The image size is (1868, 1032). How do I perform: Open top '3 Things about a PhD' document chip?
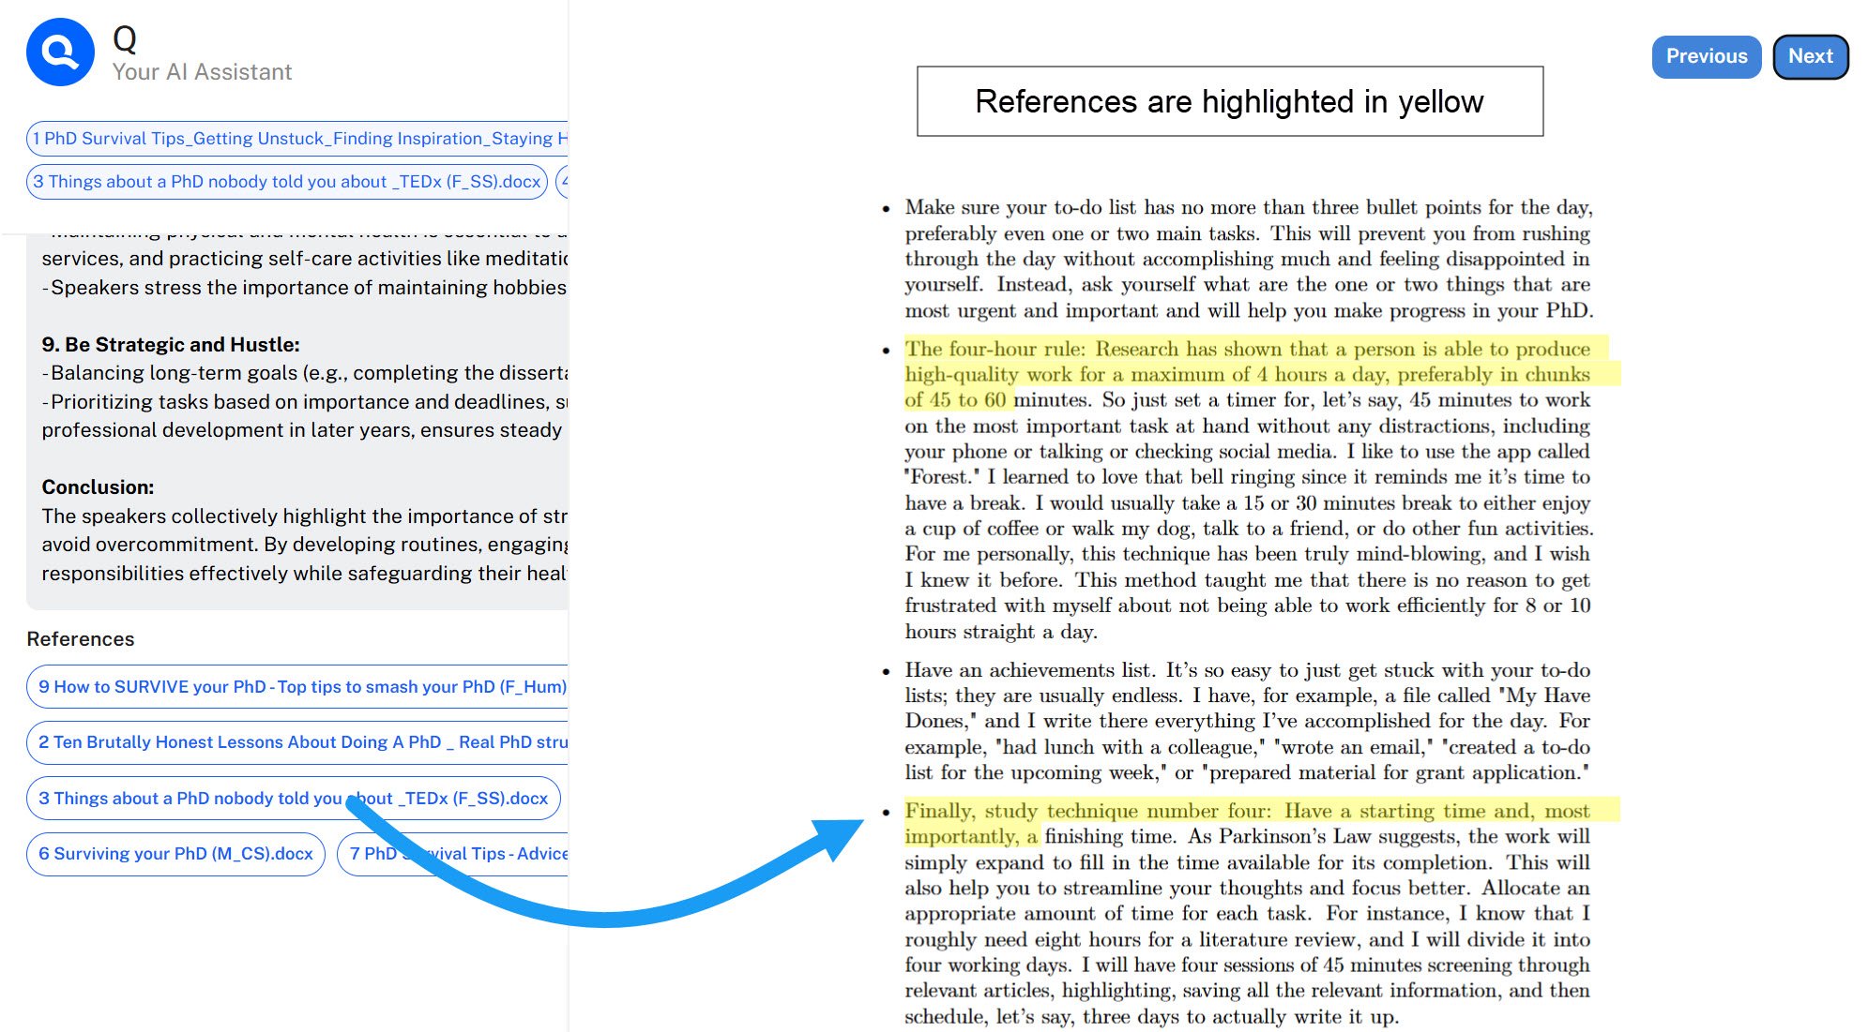coord(287,182)
